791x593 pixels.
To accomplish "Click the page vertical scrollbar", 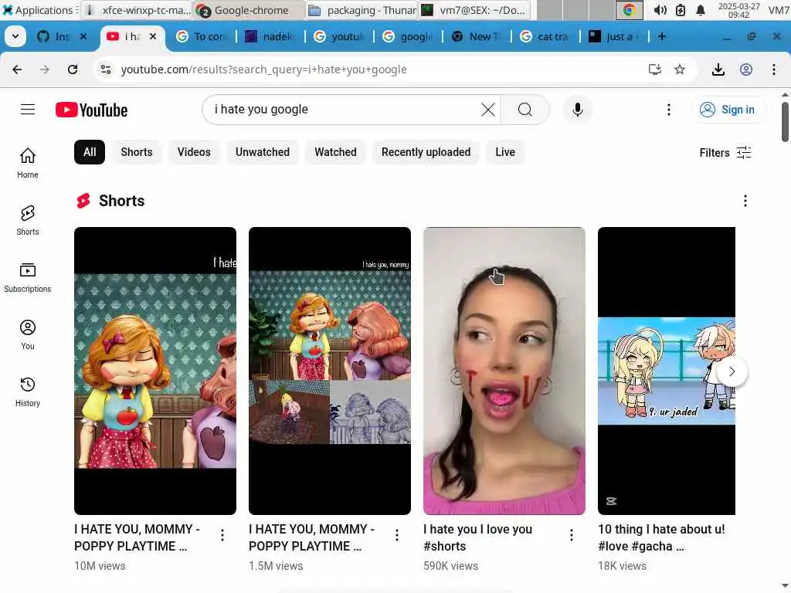I will (785, 122).
